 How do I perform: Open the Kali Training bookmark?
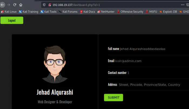coord(28,12)
